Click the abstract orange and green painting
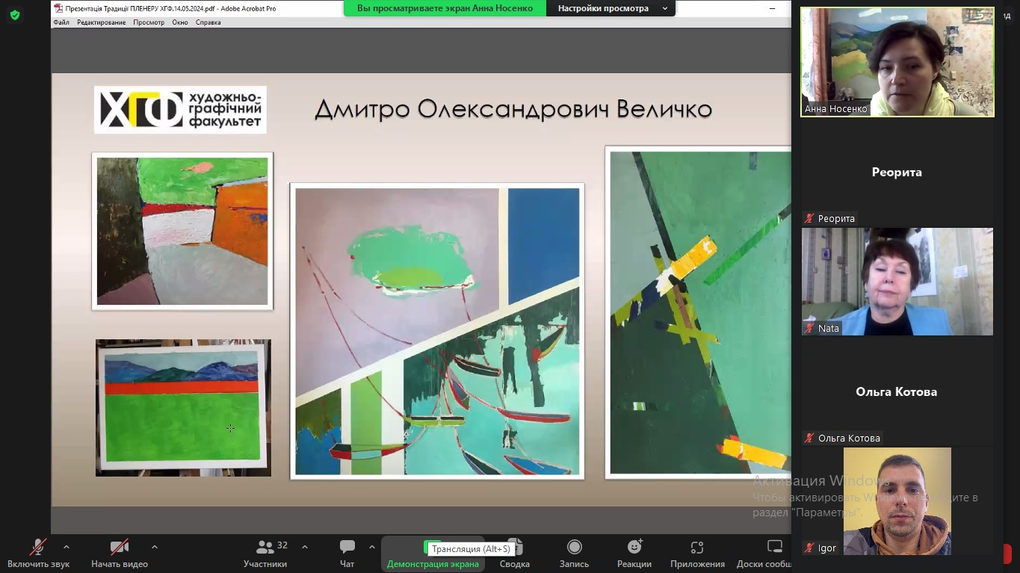Screen dimensions: 1020x573 (182, 231)
